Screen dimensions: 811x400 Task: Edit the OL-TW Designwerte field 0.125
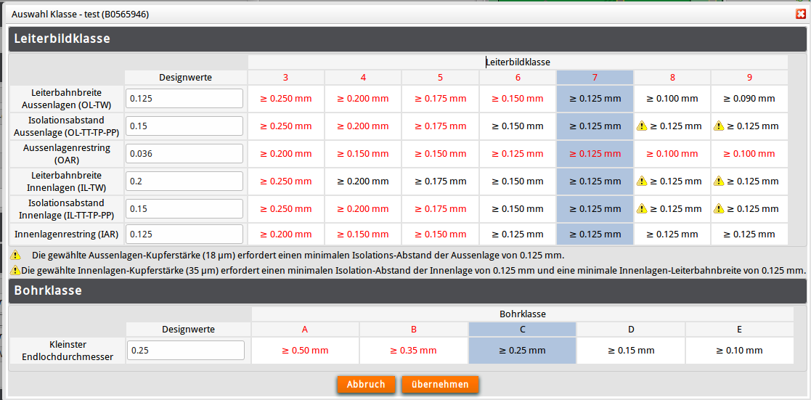tap(184, 98)
